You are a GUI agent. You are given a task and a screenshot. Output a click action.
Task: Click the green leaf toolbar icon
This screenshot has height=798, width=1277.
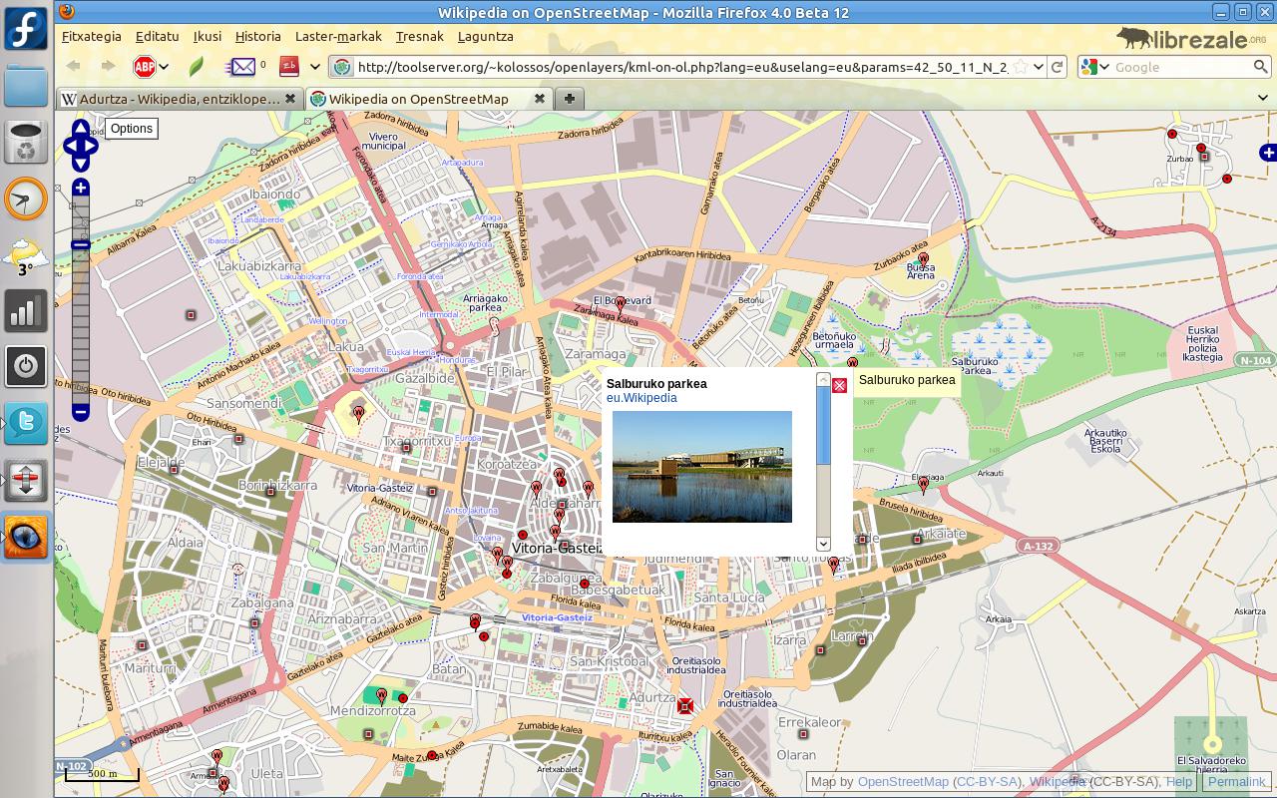(197, 67)
